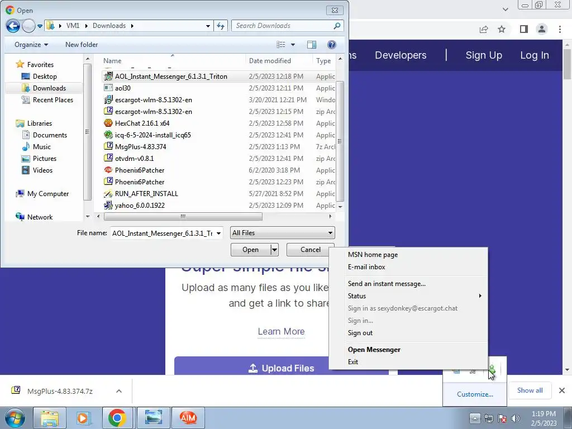Expand the Organize dropdown
This screenshot has width=572, height=429.
click(x=31, y=45)
